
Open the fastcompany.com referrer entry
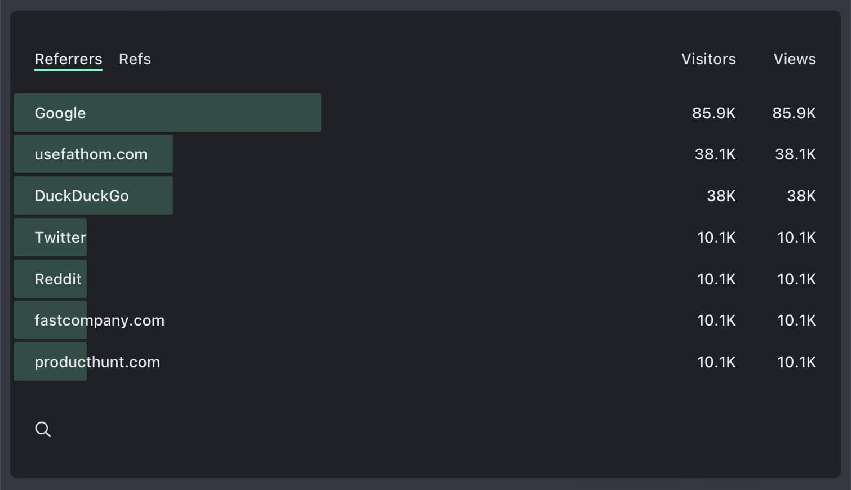coord(50,320)
